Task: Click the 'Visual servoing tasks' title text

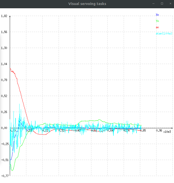Action: click(87, 4)
